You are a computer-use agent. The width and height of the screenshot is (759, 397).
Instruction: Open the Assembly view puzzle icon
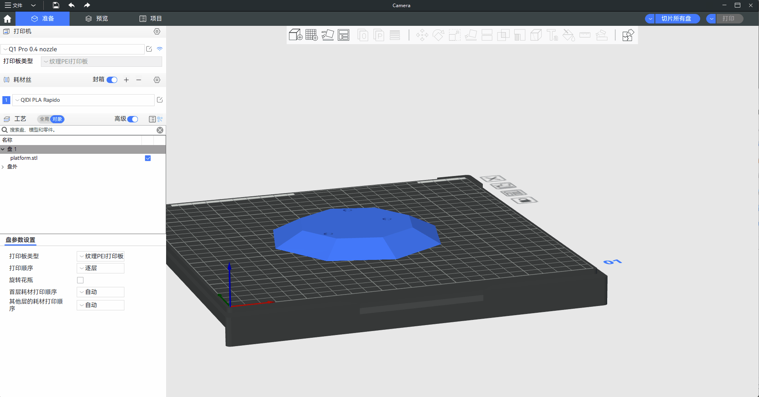point(628,35)
